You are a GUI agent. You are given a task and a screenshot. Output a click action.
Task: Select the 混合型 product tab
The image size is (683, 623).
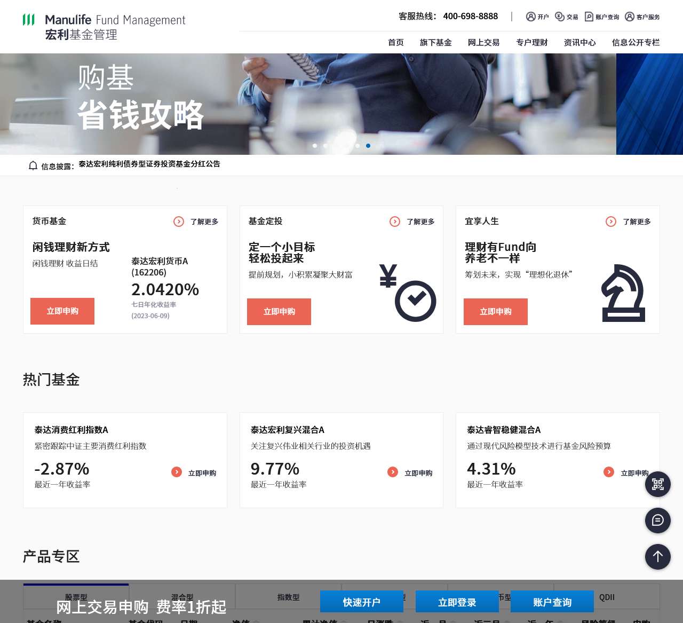coord(182,597)
